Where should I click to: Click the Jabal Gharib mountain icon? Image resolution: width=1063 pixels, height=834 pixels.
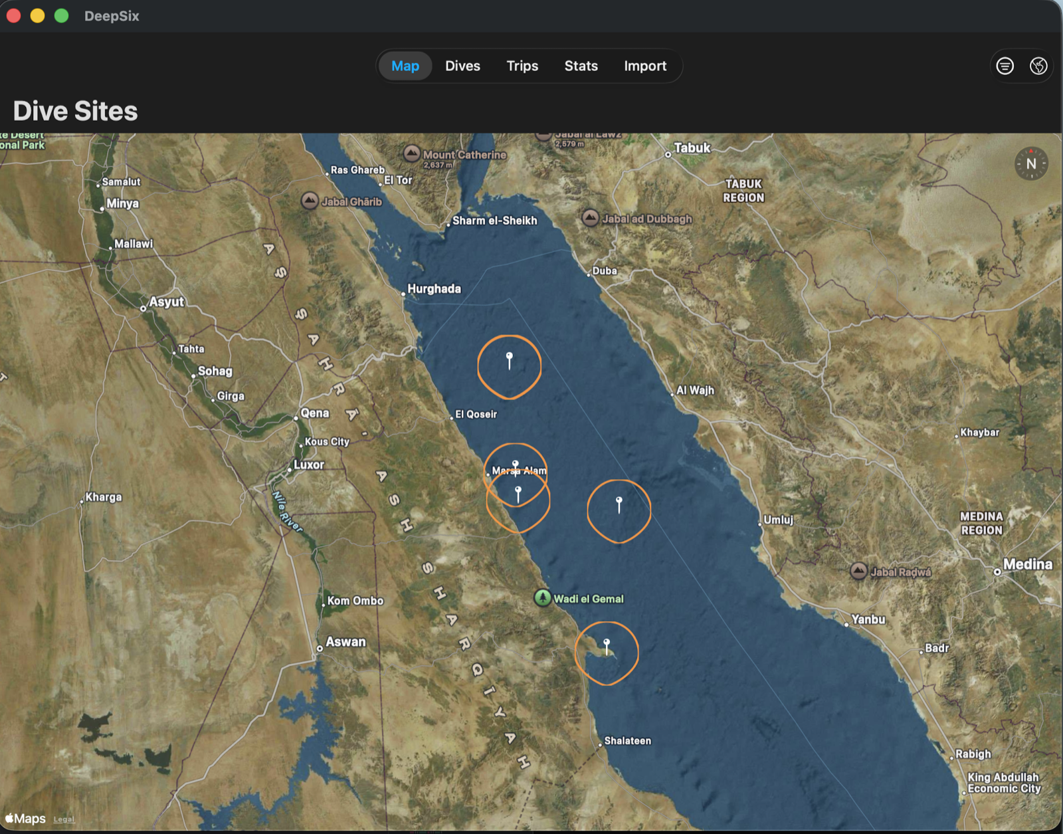[x=310, y=201]
